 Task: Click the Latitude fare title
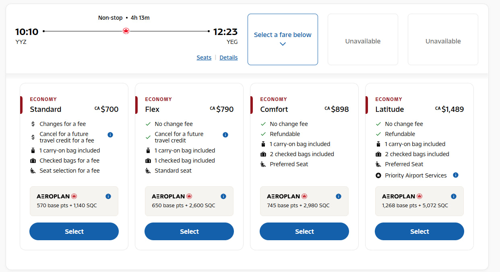click(x=390, y=109)
